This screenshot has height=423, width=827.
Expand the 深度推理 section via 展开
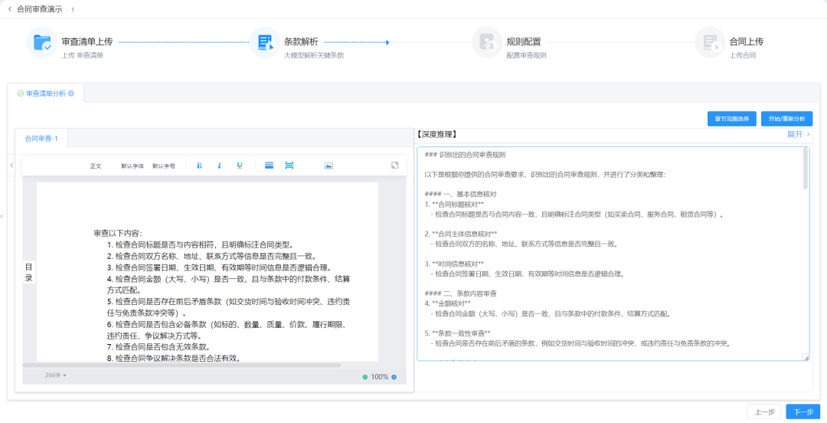point(798,134)
